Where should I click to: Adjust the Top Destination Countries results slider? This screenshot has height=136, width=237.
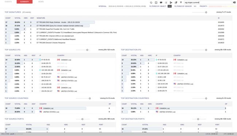tap(206, 99)
